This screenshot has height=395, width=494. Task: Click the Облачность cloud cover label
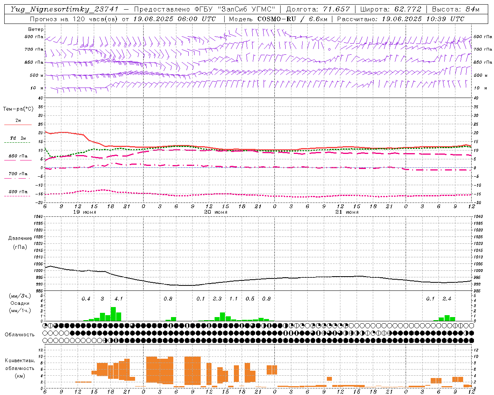point(20,335)
